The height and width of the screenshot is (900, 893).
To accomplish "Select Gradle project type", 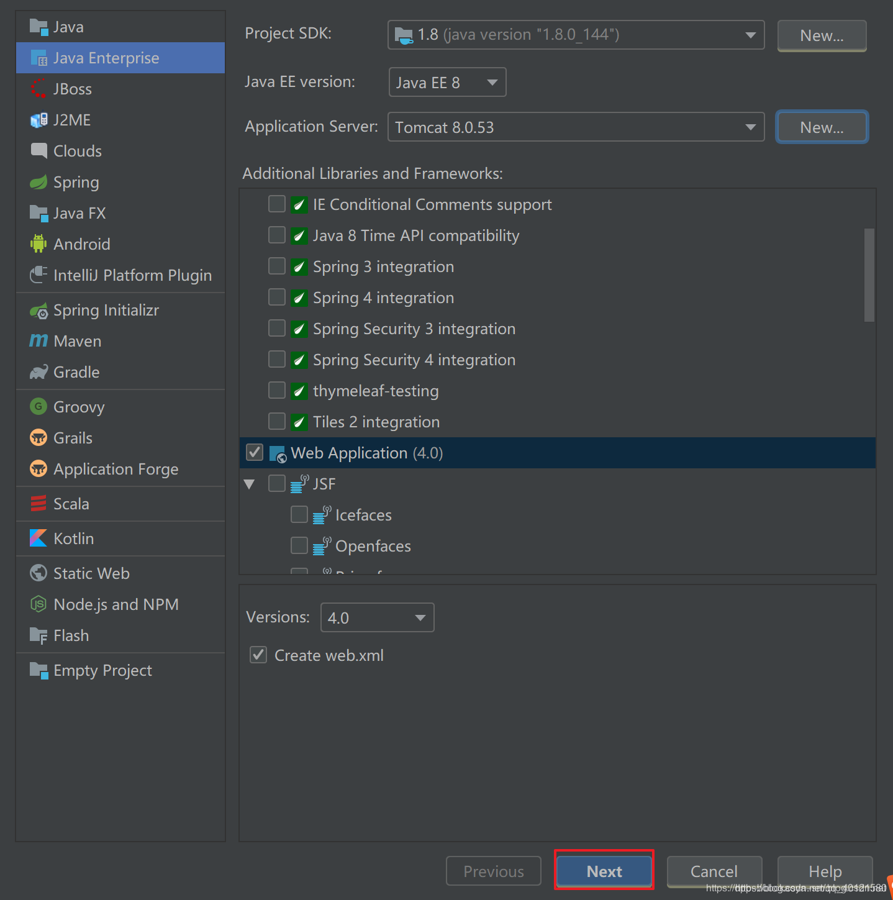I will coord(120,372).
